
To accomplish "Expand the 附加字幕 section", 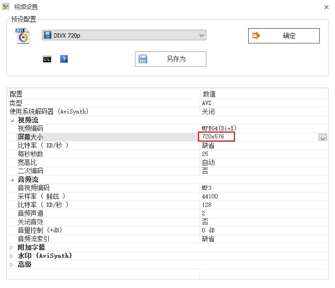I will tap(12, 248).
